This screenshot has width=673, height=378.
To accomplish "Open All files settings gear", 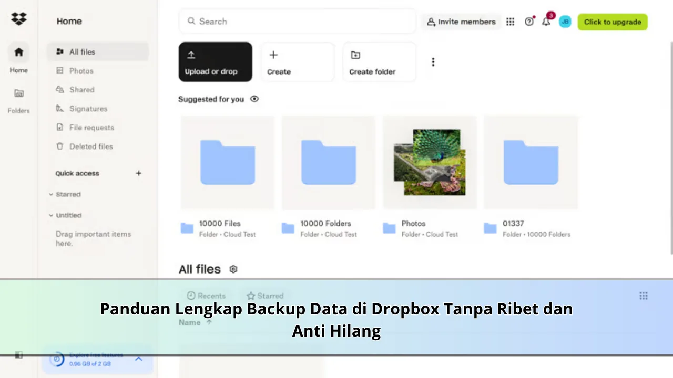I will click(233, 269).
